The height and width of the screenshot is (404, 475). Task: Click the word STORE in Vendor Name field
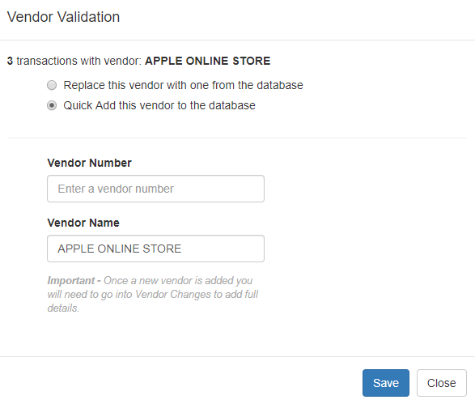[162, 249]
